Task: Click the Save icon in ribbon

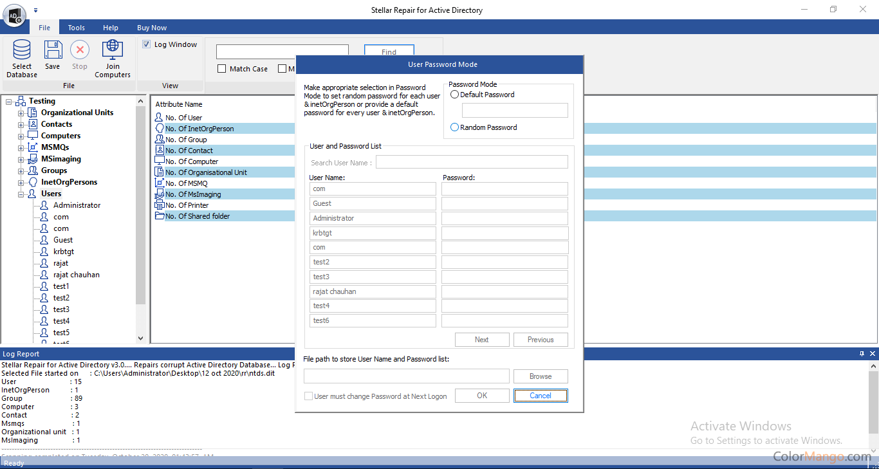Action: pos(53,50)
